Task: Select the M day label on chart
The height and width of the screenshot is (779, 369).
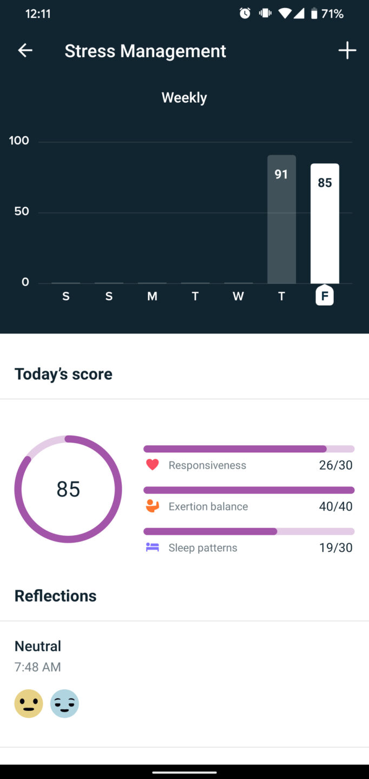Action: click(x=152, y=296)
